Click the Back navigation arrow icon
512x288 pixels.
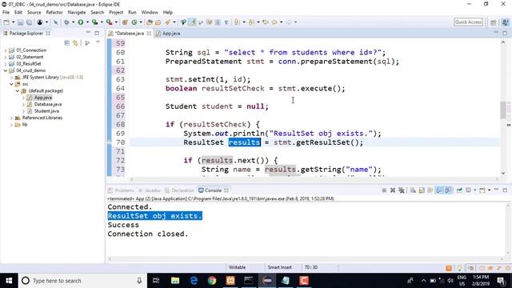click(274, 22)
